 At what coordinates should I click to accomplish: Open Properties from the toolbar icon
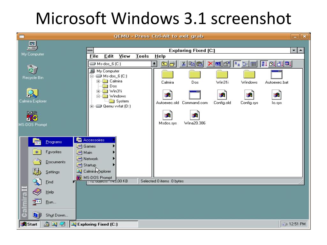[226, 64]
